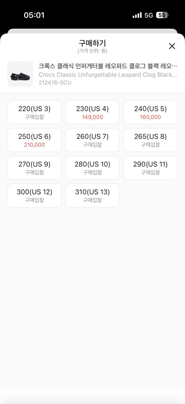Image resolution: width=185 pixels, height=404 pixels.
Task: Tap the cellular signal strength bars
Action: (x=136, y=15)
